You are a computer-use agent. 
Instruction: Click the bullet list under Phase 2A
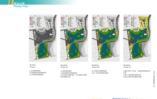[x=74, y=74]
